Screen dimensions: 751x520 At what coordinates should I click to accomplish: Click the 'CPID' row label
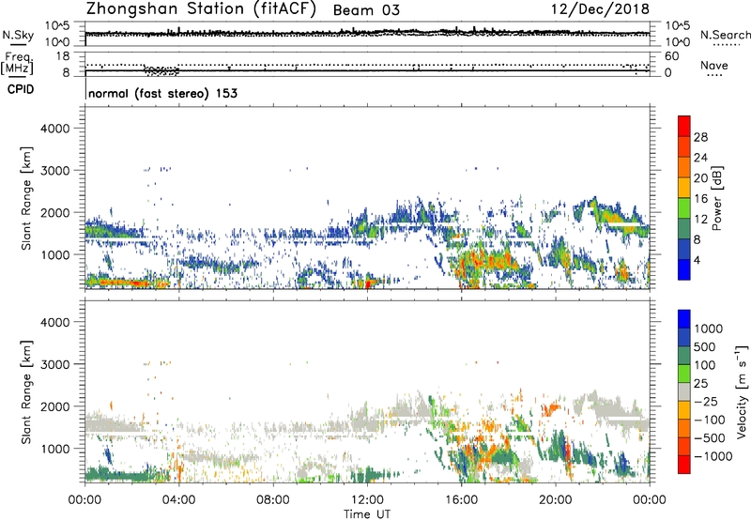(20, 89)
